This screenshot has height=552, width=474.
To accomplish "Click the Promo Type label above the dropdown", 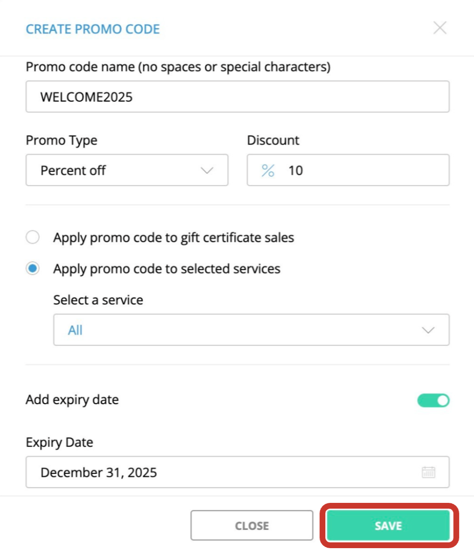I will click(x=61, y=140).
